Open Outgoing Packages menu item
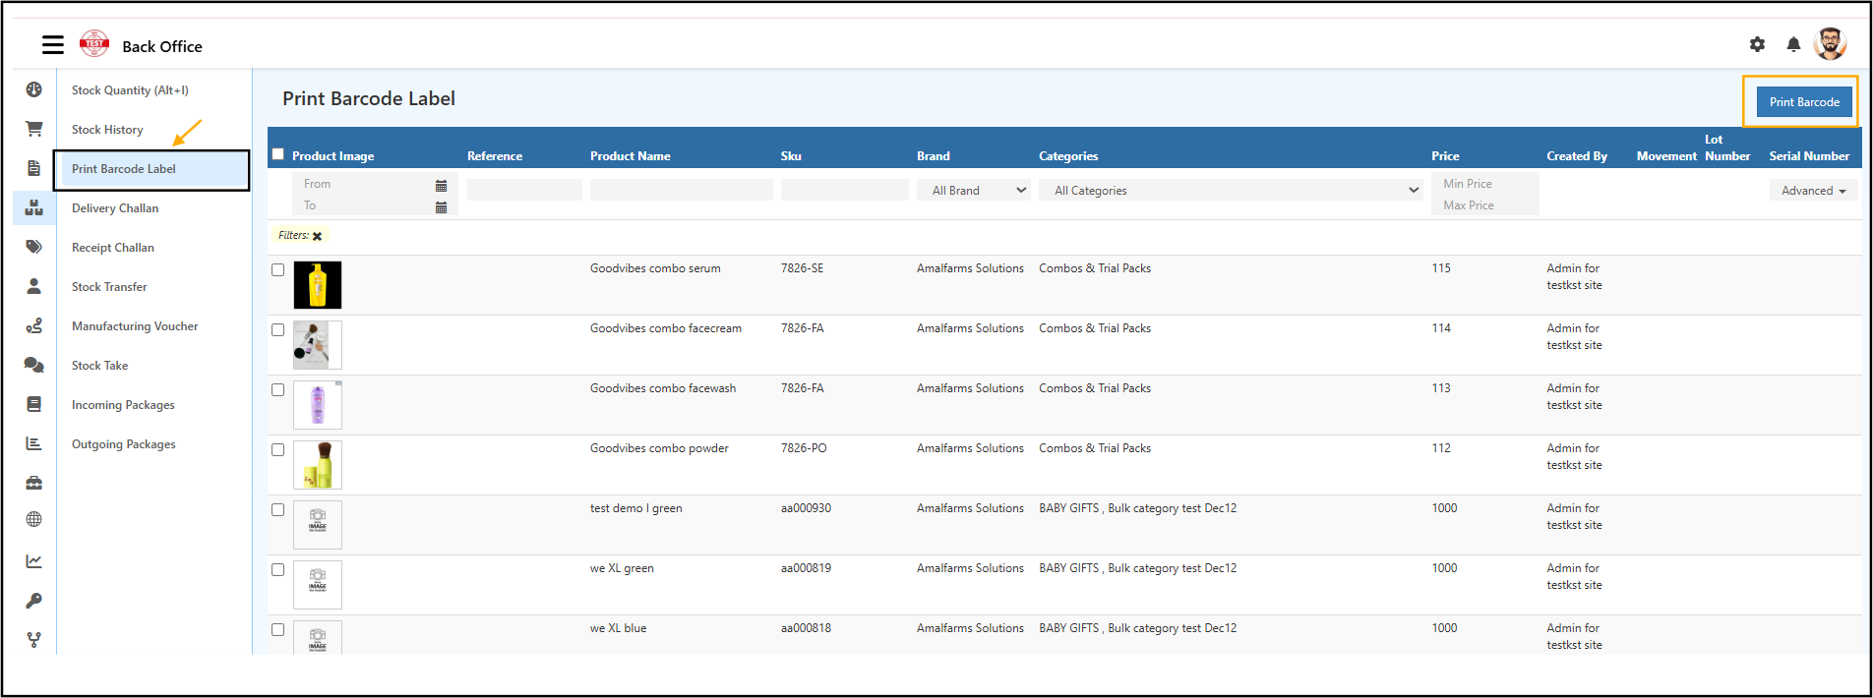The width and height of the screenshot is (1873, 698). [124, 444]
